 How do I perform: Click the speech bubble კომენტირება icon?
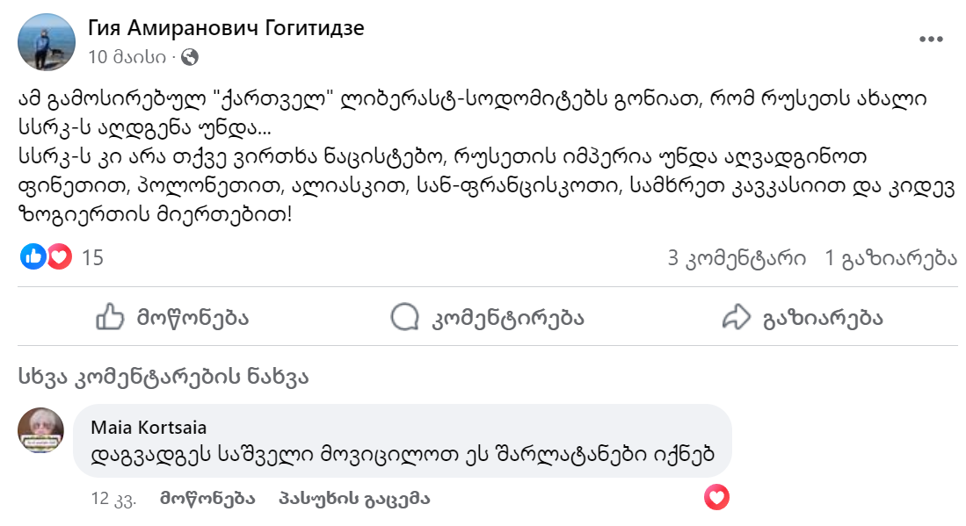(x=405, y=317)
